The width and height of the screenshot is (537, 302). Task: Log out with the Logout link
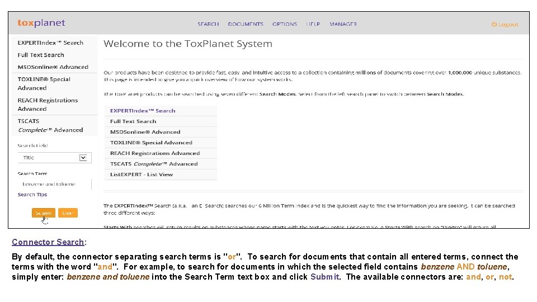tap(505, 24)
